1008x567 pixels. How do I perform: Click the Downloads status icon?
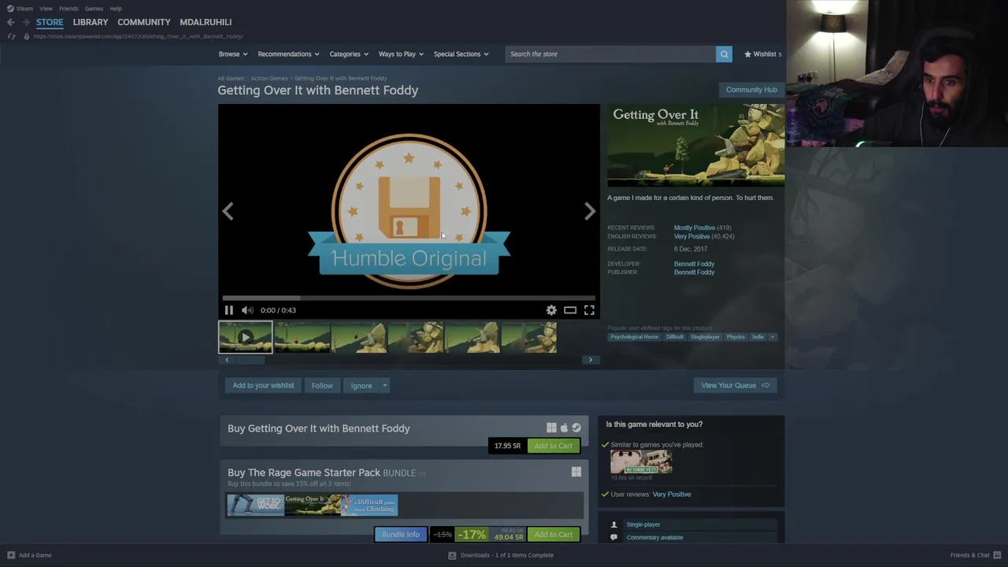point(452,555)
